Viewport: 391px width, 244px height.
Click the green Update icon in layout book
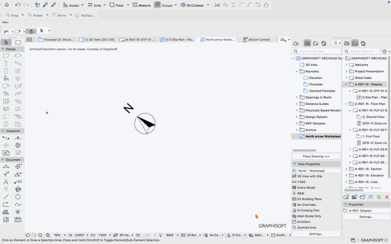click(x=379, y=197)
